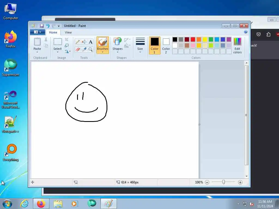Expand the Select dropdown arrow
This screenshot has width=279, height=209.
58,52
